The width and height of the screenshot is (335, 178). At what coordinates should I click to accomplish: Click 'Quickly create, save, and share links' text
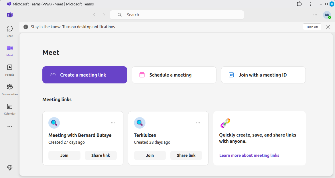(x=258, y=138)
